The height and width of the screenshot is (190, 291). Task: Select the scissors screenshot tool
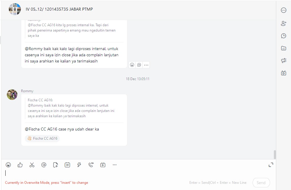click(x=32, y=165)
